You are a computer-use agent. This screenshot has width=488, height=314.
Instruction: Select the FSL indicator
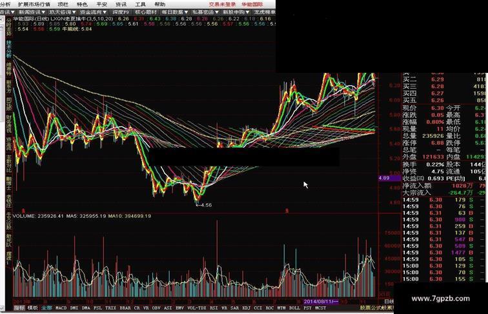pyautogui.click(x=97, y=308)
